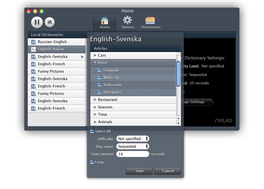Toggle the Loop checkbox
Image resolution: width=264 pixels, height=189 pixels.
coord(92,162)
